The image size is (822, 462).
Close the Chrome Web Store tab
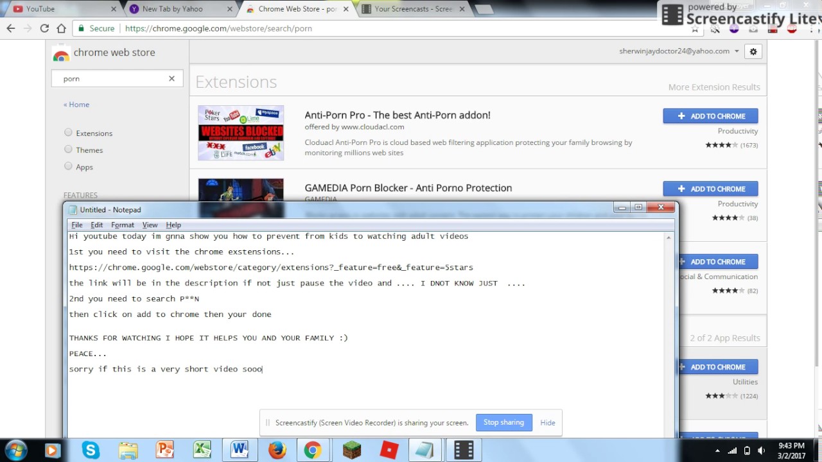345,9
